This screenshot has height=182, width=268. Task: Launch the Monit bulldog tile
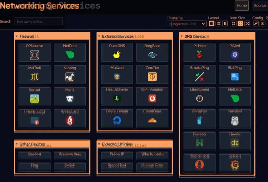(x=70, y=96)
